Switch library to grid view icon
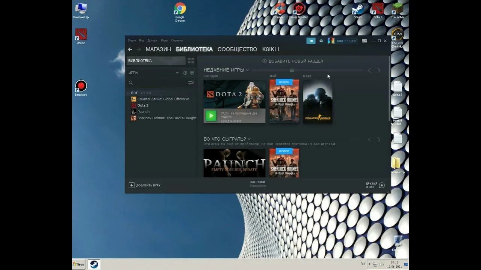This screenshot has width=481, height=270. [x=191, y=60]
